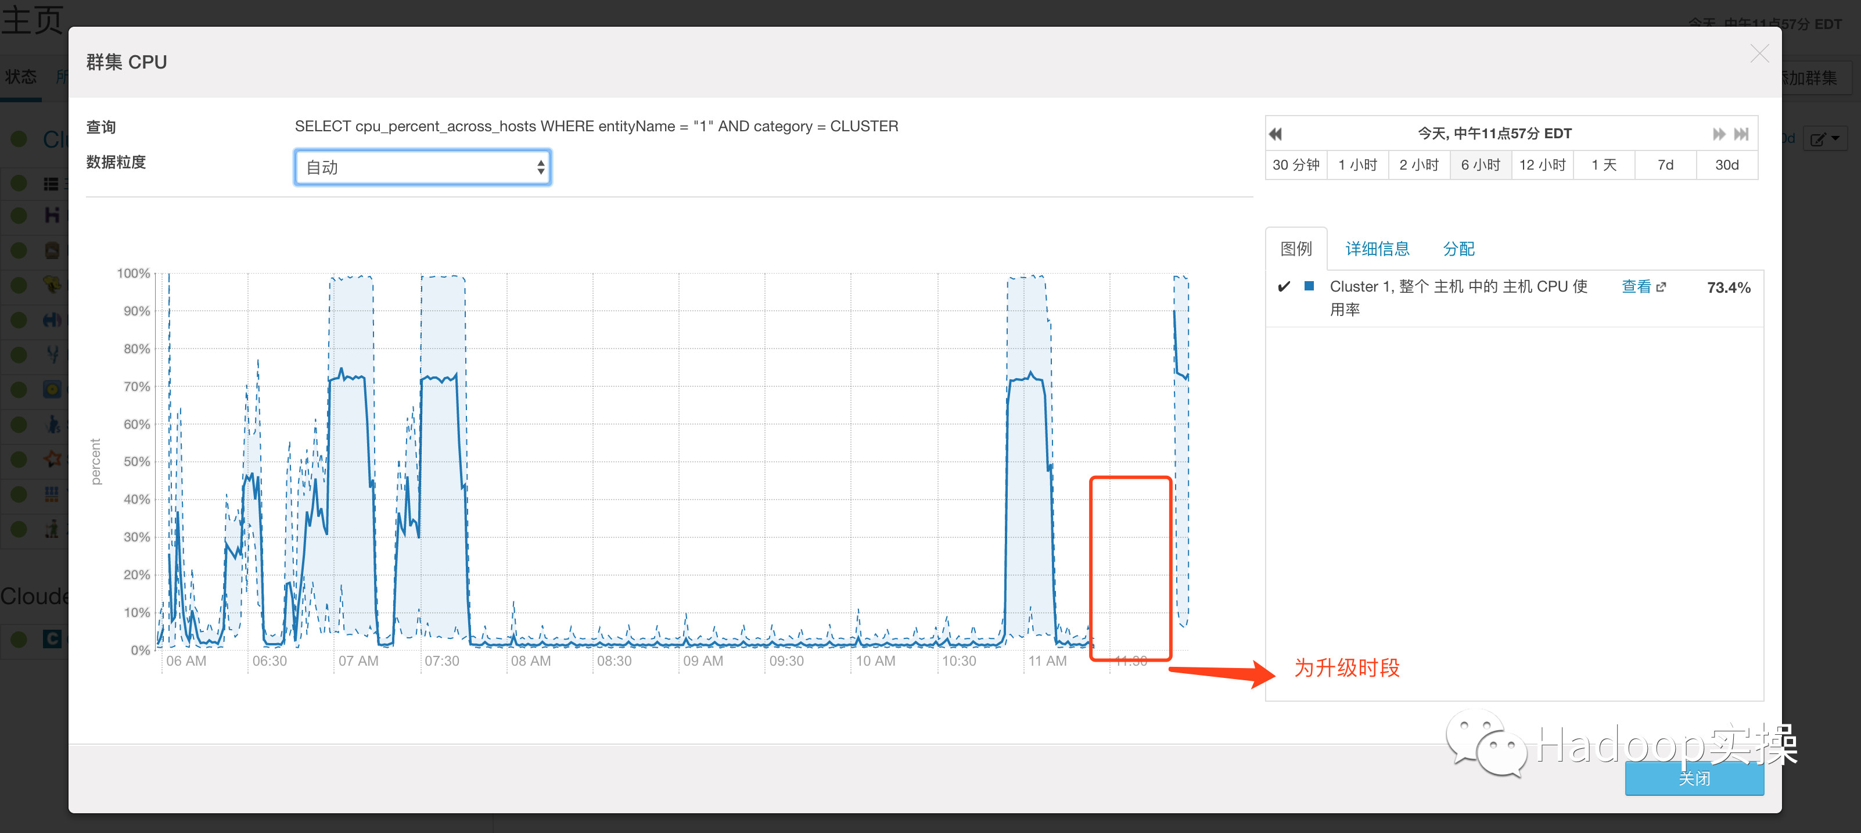
Task: Click the hosts list icon in the background sidebar
Action: click(51, 184)
